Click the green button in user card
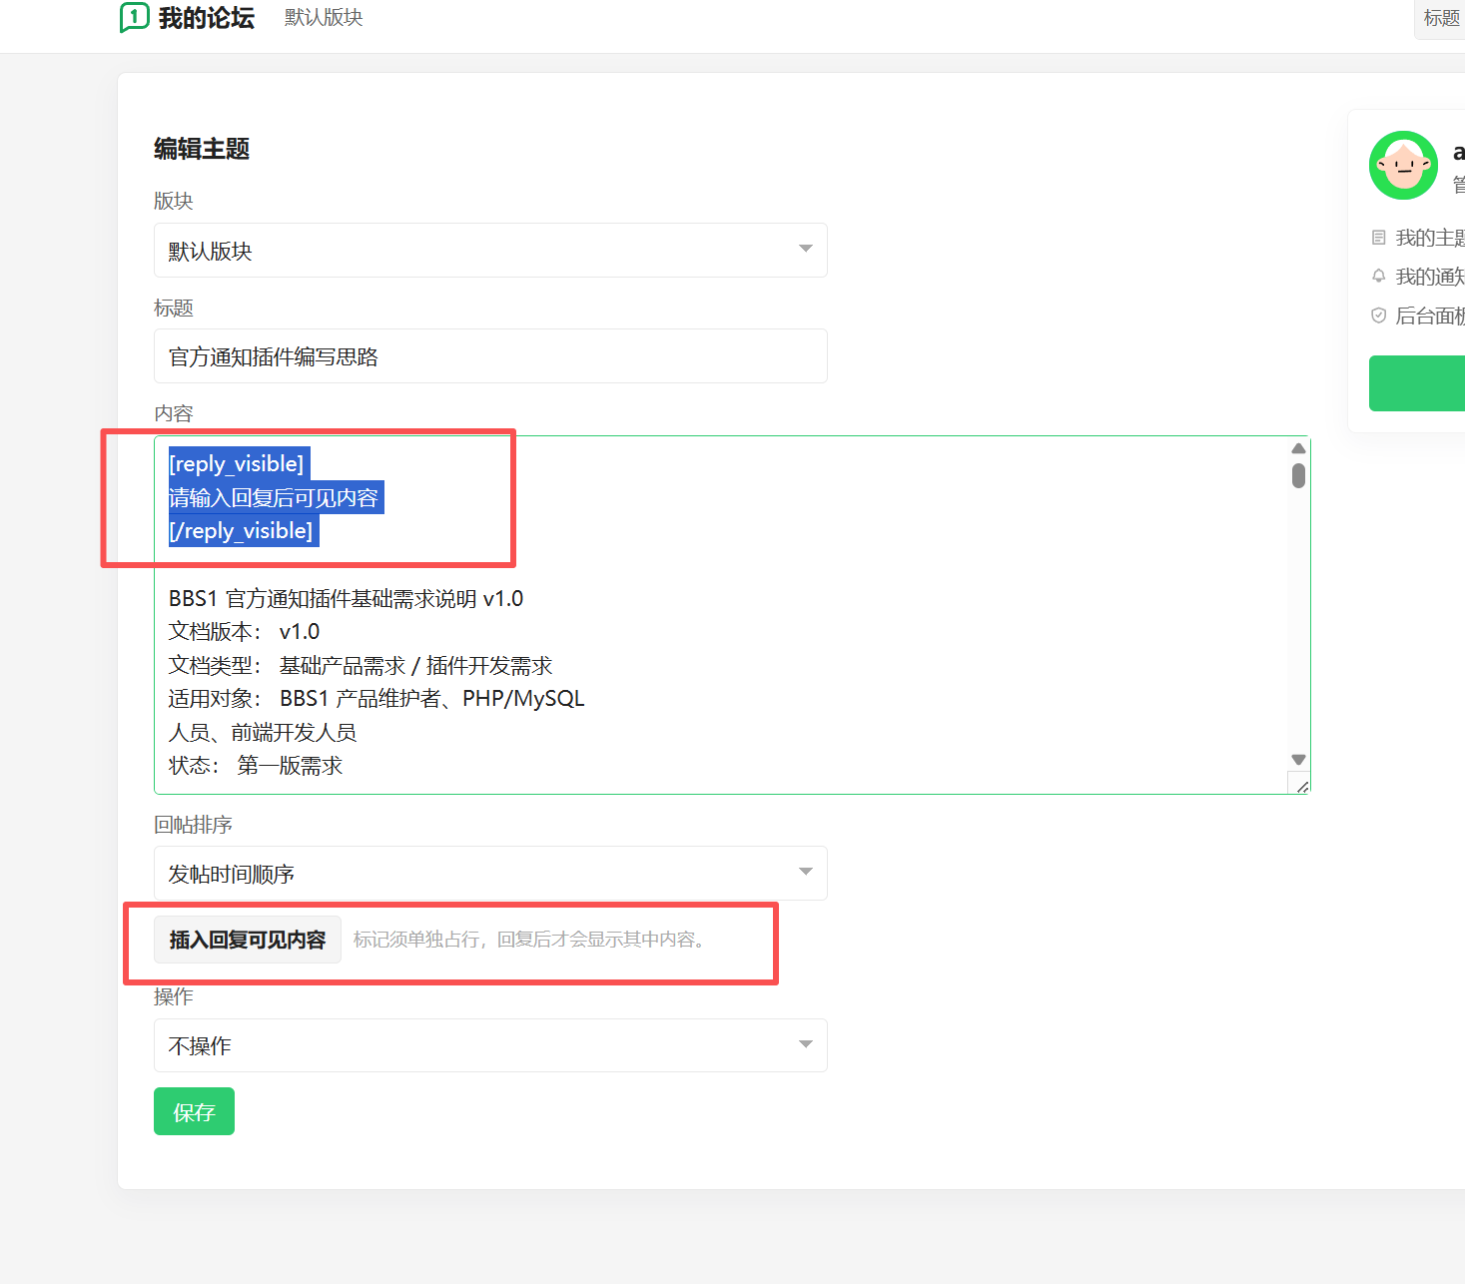This screenshot has height=1284, width=1465. point(1417,383)
